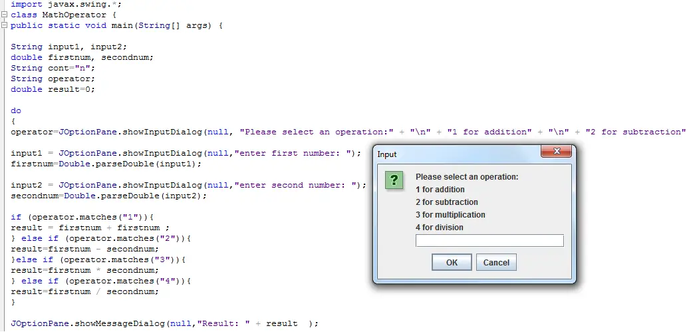Click the "enter first number: " input1 line

point(186,153)
